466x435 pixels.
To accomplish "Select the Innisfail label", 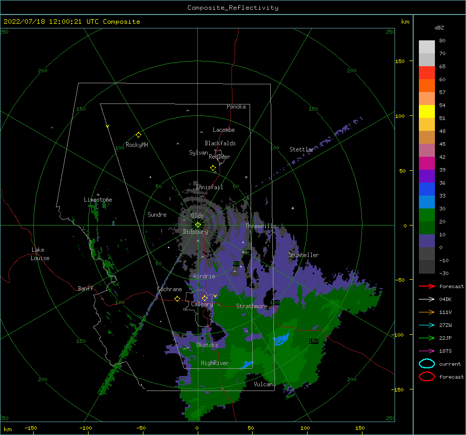I will (209, 187).
